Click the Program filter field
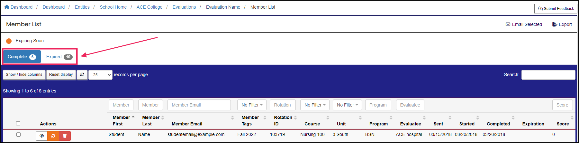This screenshot has width=579, height=143. coord(378,105)
